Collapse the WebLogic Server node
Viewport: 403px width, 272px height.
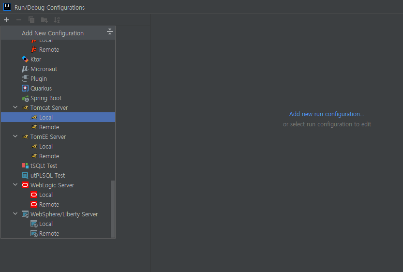click(x=15, y=185)
